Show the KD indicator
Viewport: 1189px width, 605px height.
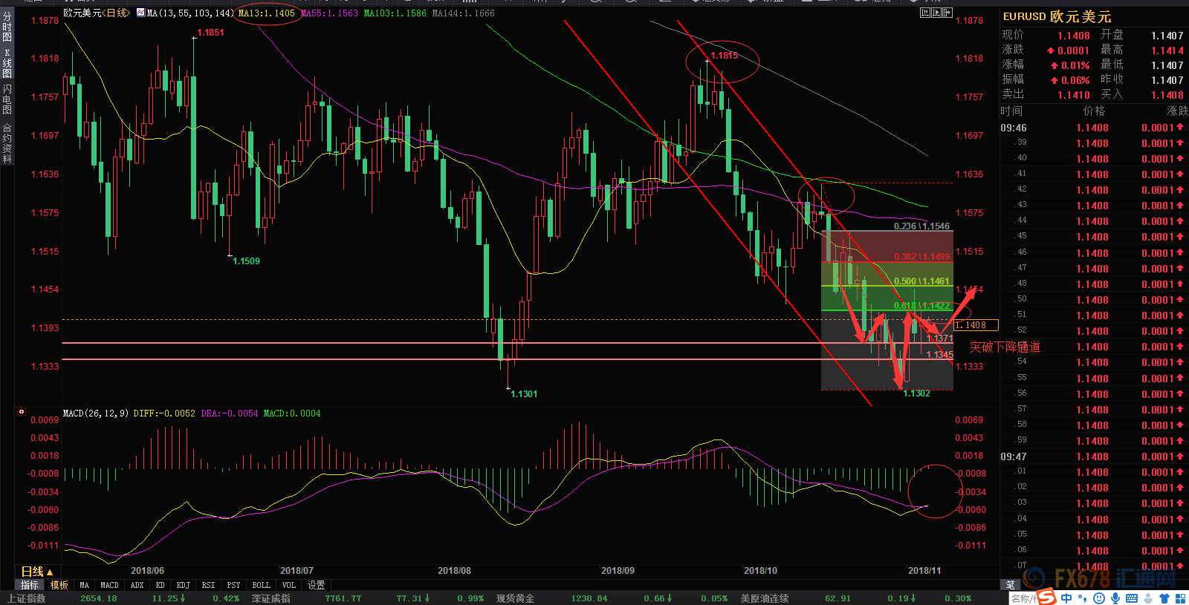pyautogui.click(x=160, y=585)
